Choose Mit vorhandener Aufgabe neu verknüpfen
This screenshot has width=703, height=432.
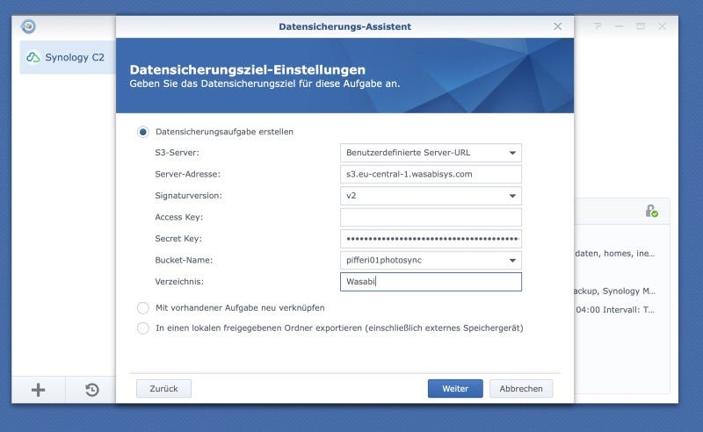(x=143, y=308)
